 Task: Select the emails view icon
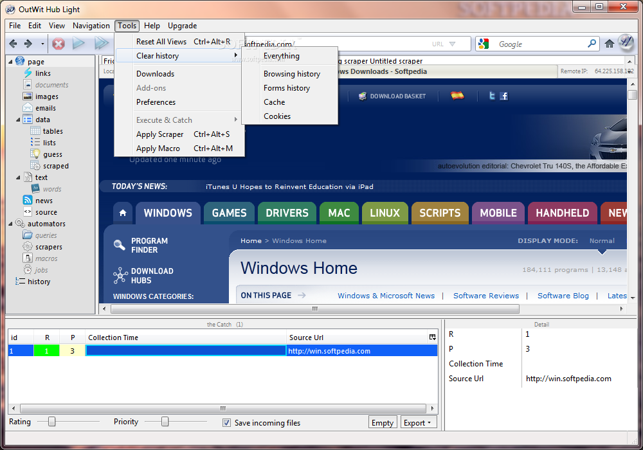point(28,108)
